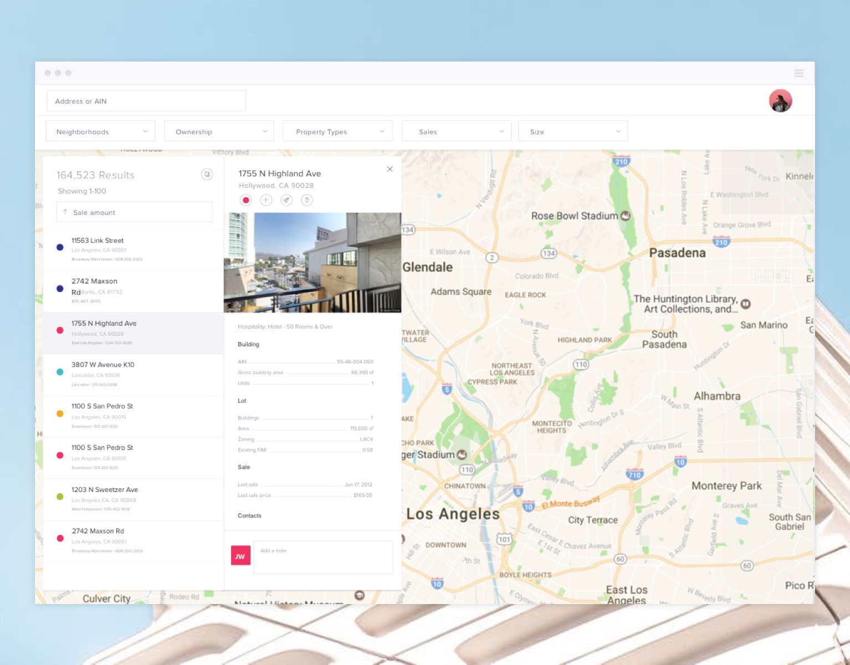Click Hospitality: Hotel - 50 Rooms & Over label
Image resolution: width=850 pixels, height=665 pixels.
[x=285, y=326]
